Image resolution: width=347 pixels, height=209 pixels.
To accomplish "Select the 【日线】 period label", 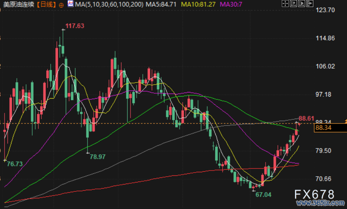I will point(46,4).
